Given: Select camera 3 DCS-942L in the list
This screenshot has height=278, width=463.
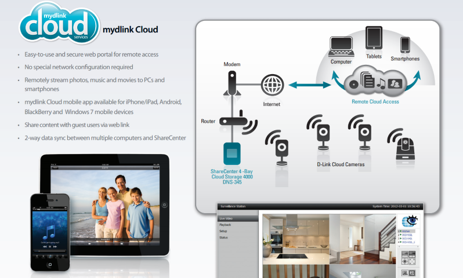Looking at the screenshot, I should coord(406,239).
